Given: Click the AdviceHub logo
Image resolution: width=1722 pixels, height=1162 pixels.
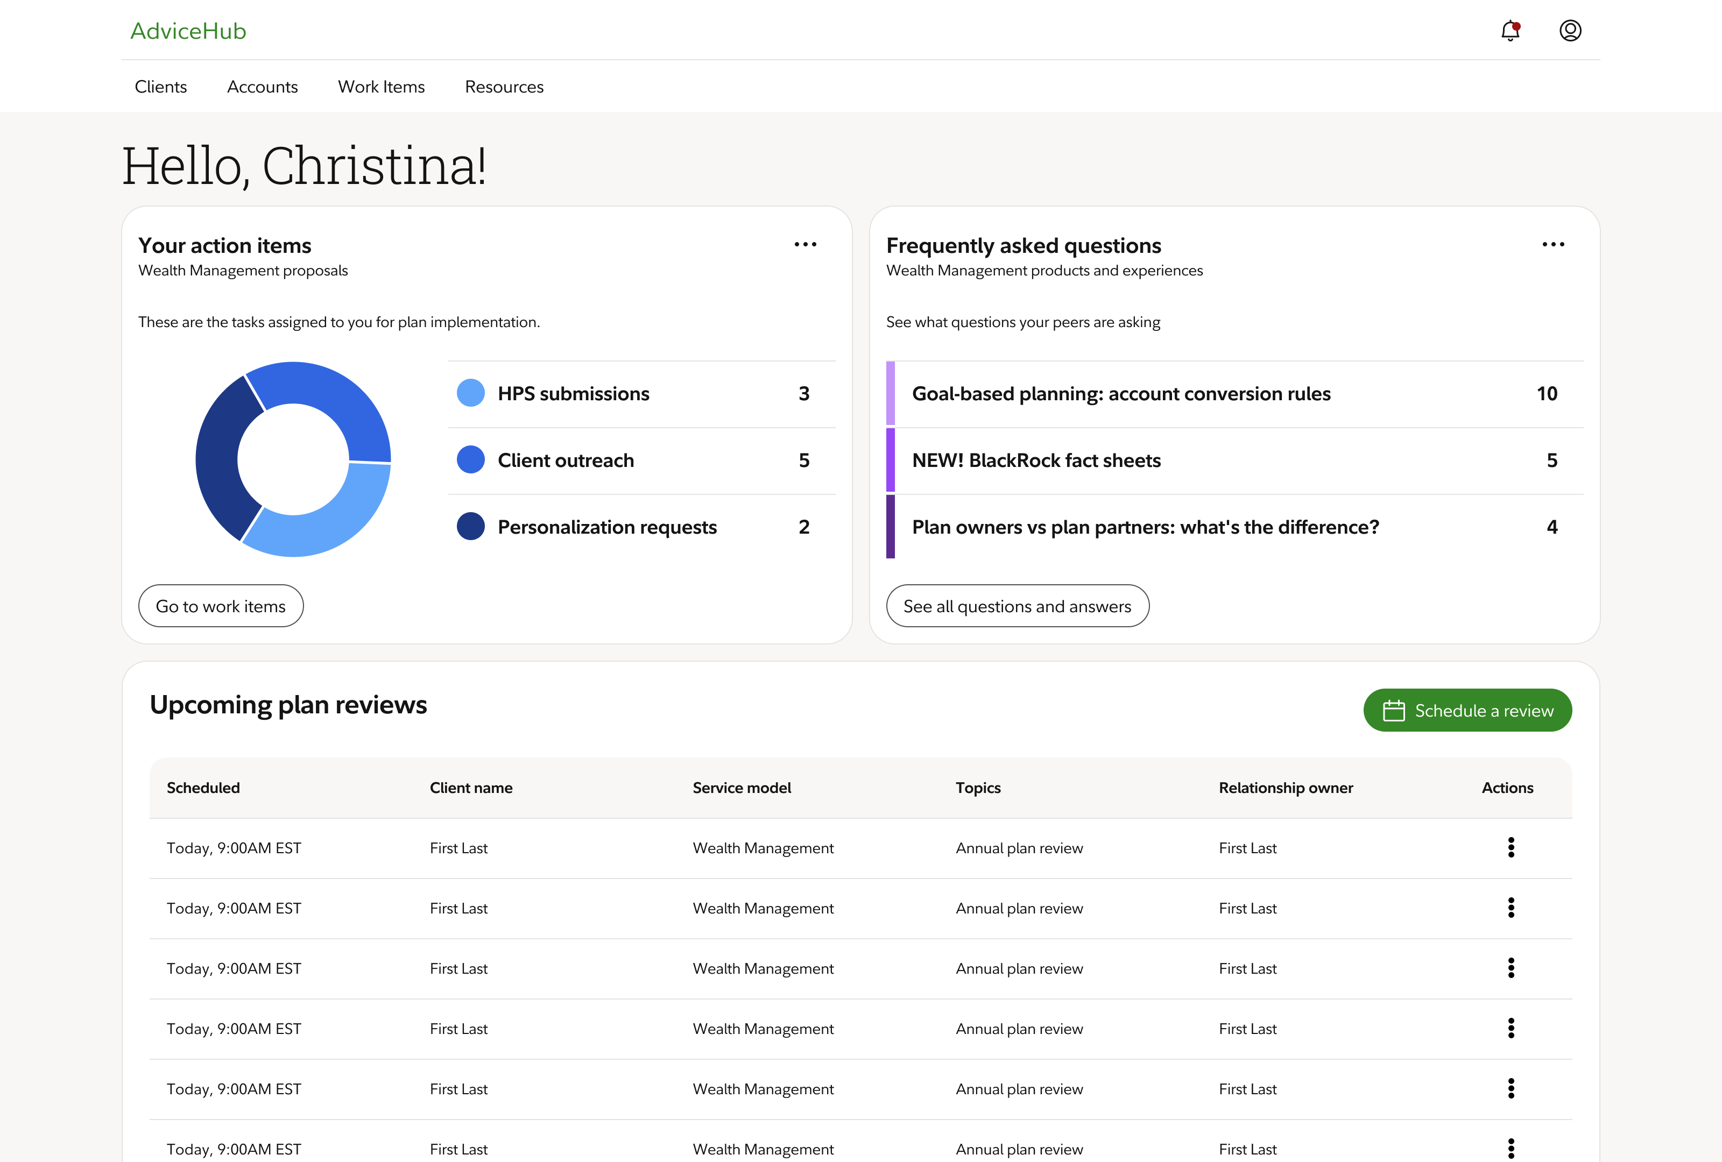Looking at the screenshot, I should point(188,31).
